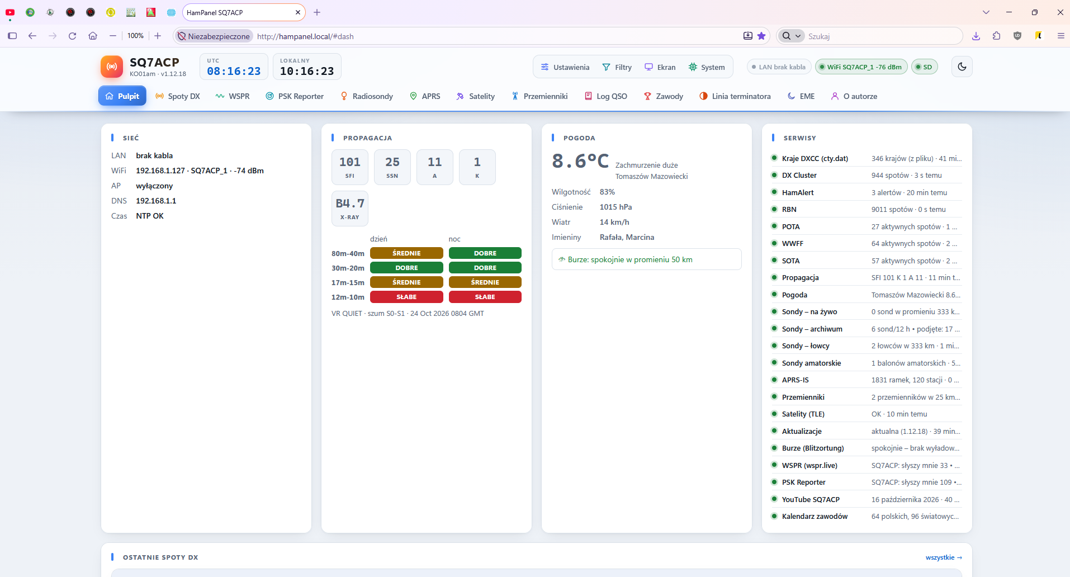The image size is (1070, 577).
Task: Open the O autorze tab
Action: tap(854, 96)
